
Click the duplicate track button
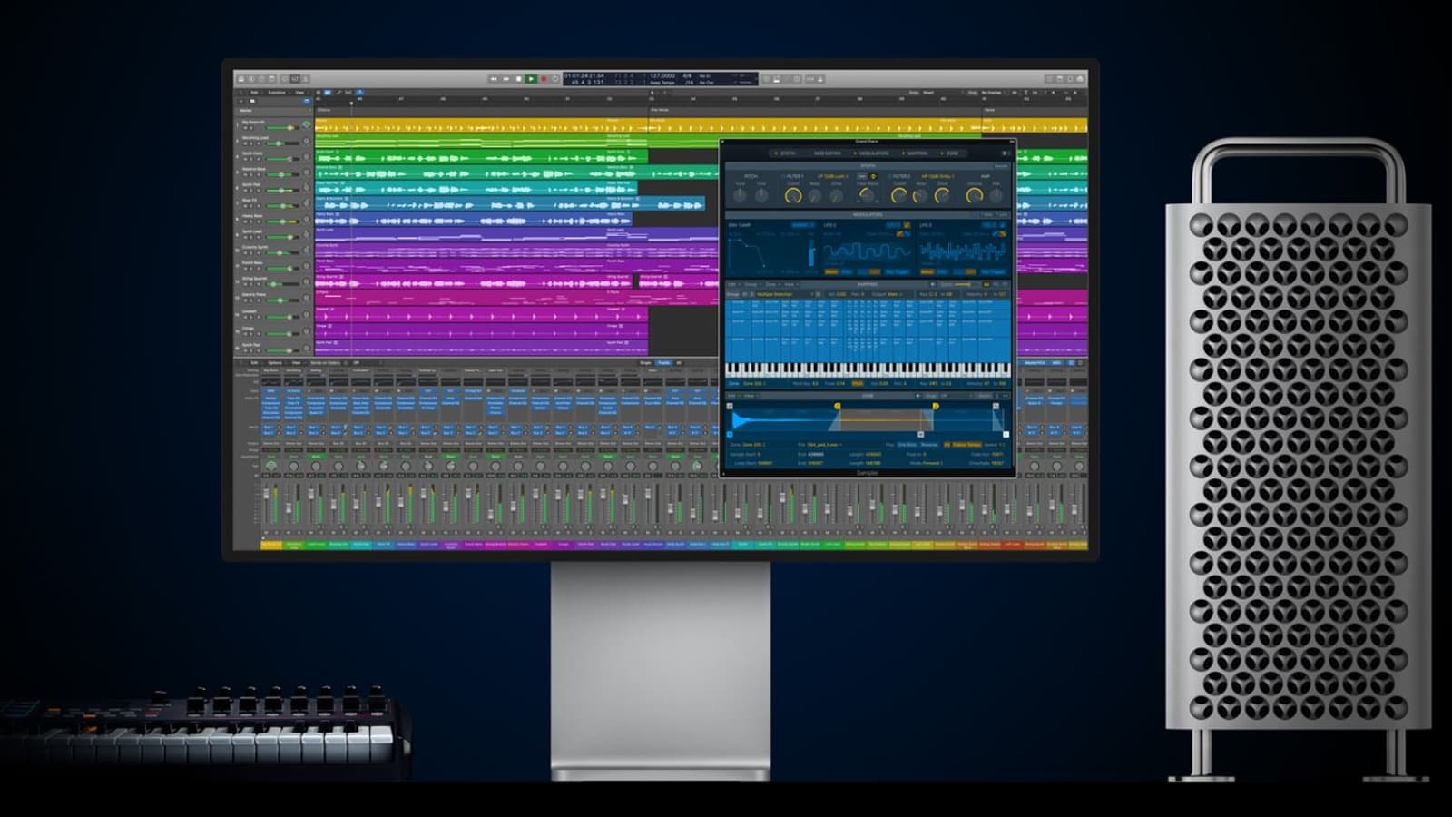point(252,101)
